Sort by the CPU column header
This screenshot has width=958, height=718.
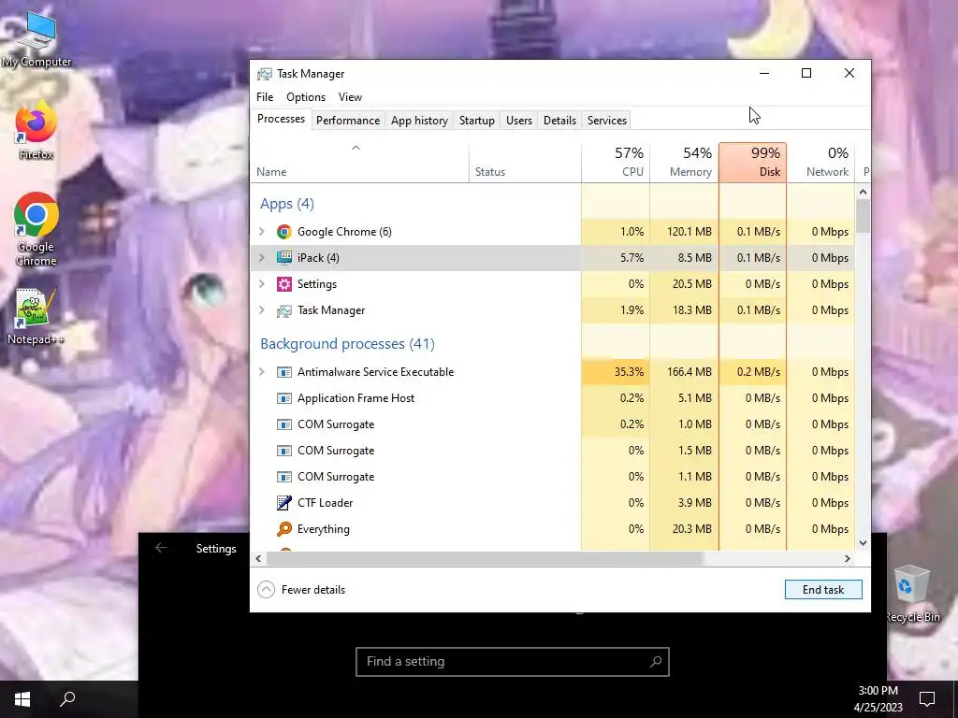click(x=616, y=163)
